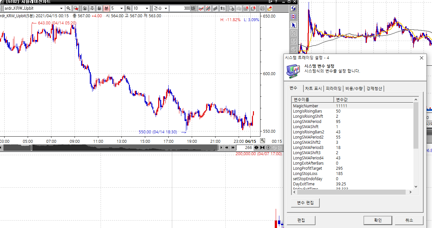This screenshot has height=228, width=432.
Task: Click the 변수 편집 button
Action: coord(305,203)
